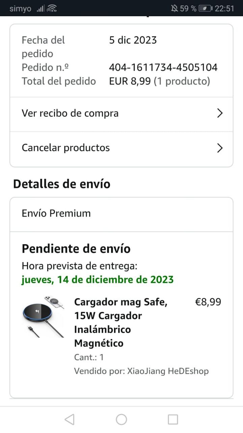Tap the €8,99 product price

pyautogui.click(x=208, y=302)
